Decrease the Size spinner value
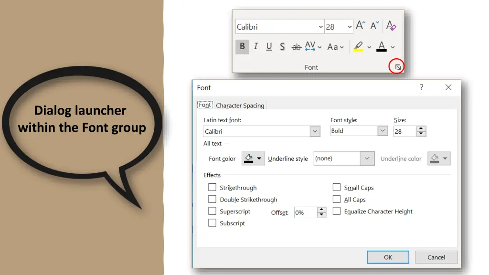The image size is (489, 275). click(421, 134)
